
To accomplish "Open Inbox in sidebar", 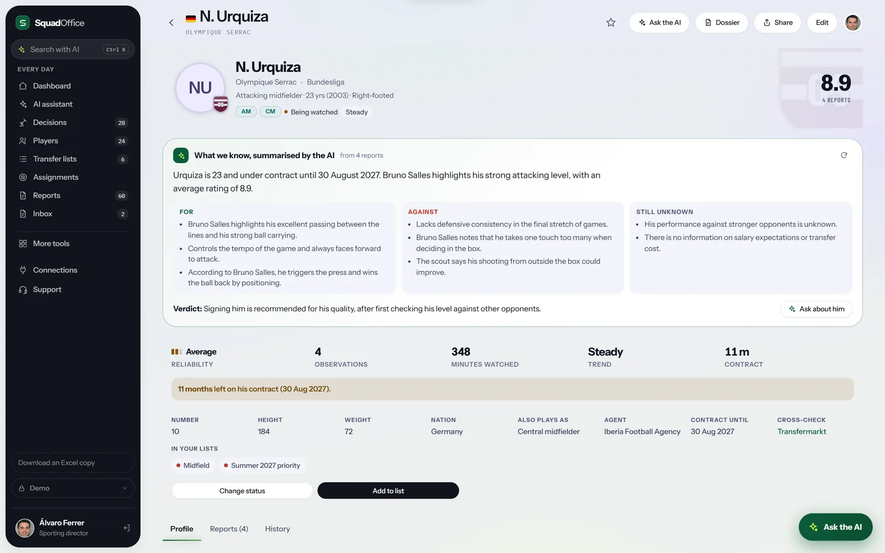I will 73,213.
